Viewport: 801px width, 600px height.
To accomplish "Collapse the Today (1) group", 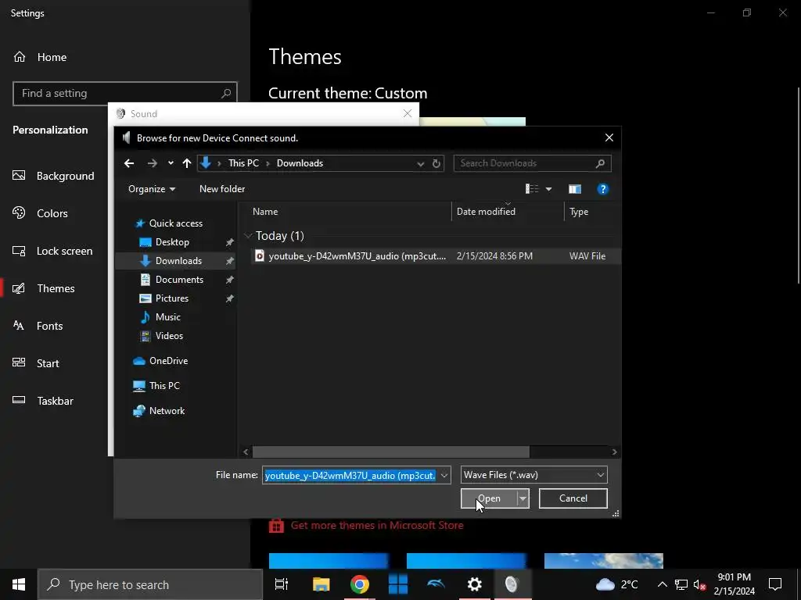I will click(248, 236).
